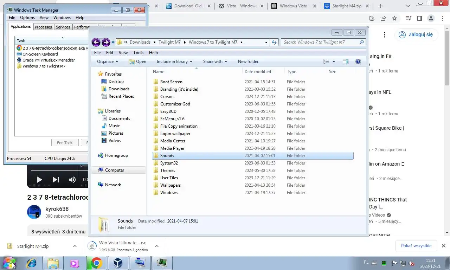Open VirtualBox from the taskbar
This screenshot has height=270, width=450.
click(x=118, y=263)
